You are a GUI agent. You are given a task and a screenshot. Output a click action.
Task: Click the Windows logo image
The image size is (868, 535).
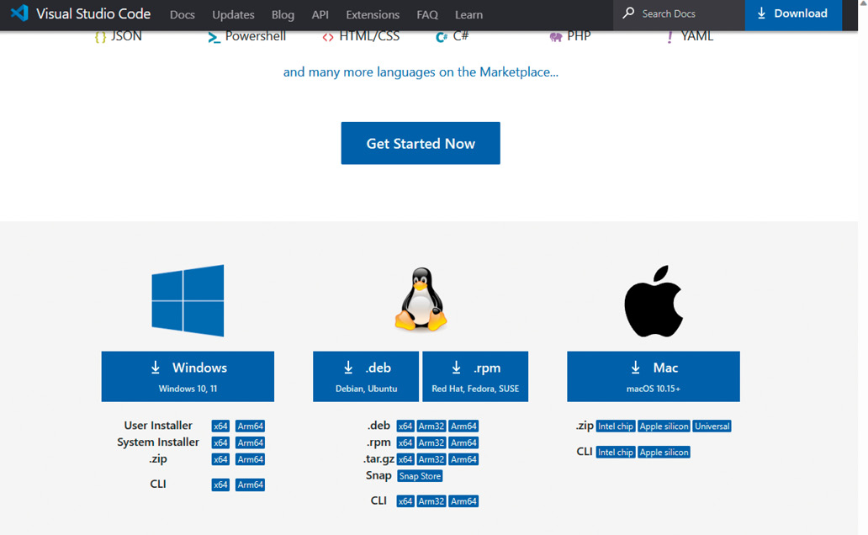pyautogui.click(x=188, y=300)
